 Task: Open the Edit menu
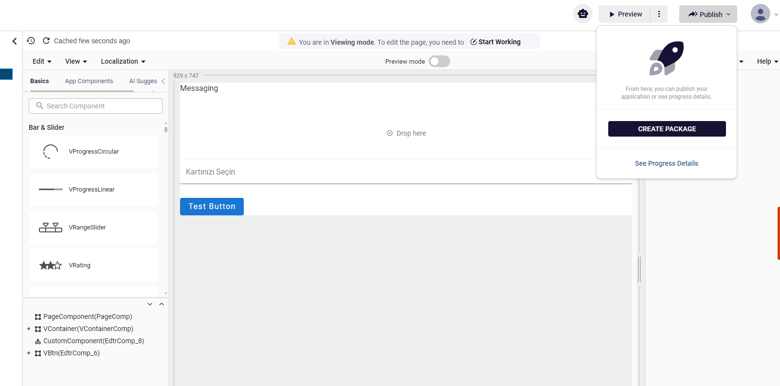pos(42,61)
